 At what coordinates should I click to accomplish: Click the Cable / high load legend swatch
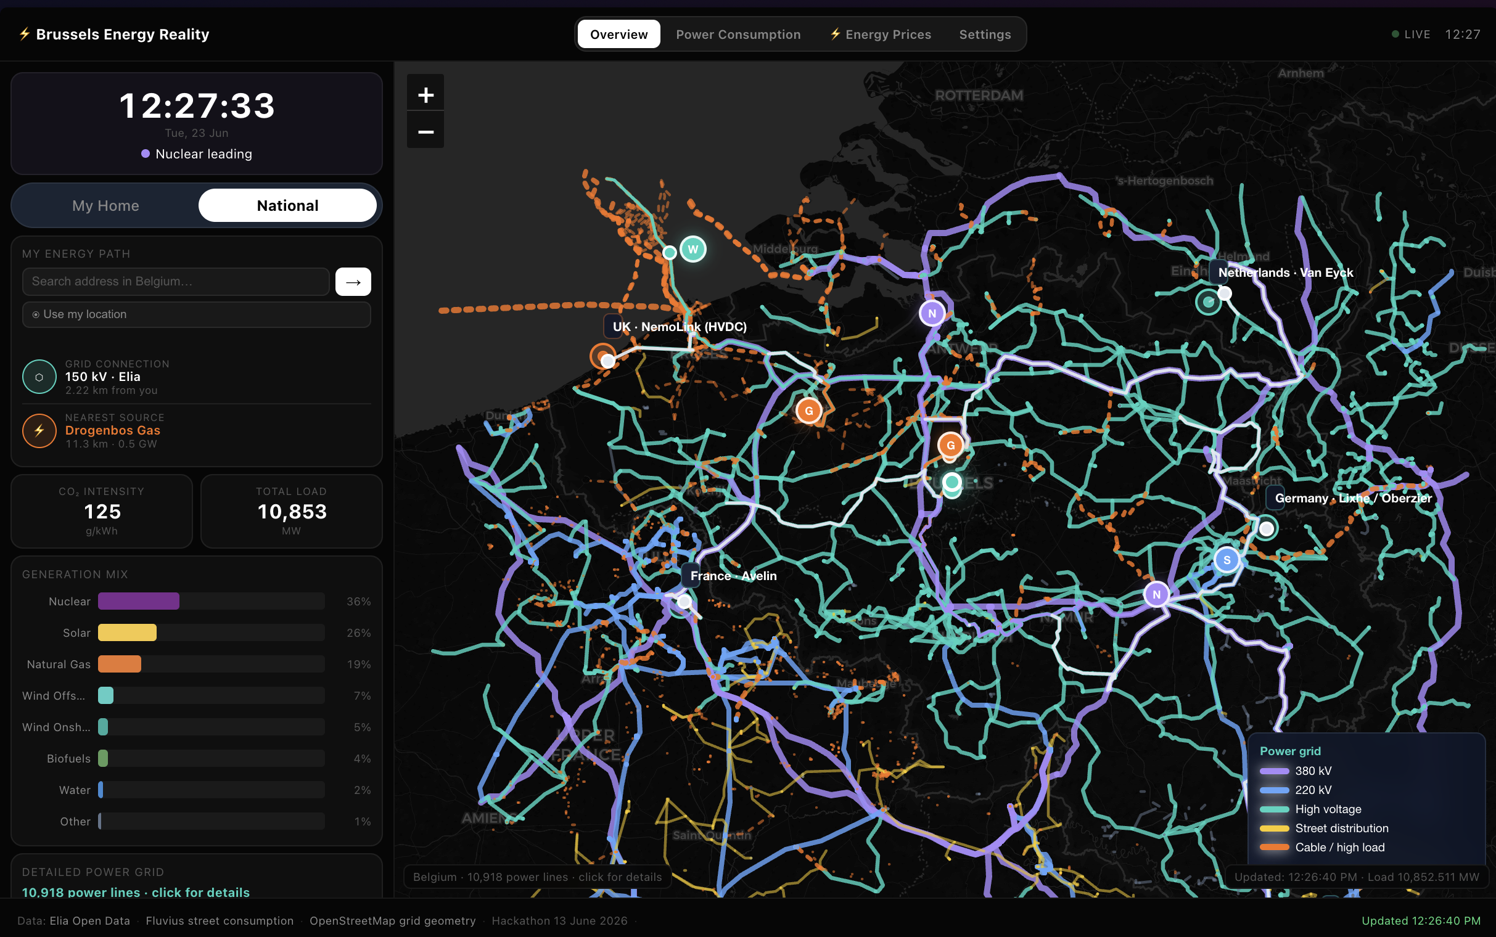point(1274,848)
